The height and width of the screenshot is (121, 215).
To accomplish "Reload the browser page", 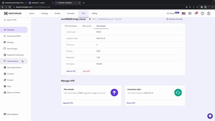I will click(x=10, y=7).
